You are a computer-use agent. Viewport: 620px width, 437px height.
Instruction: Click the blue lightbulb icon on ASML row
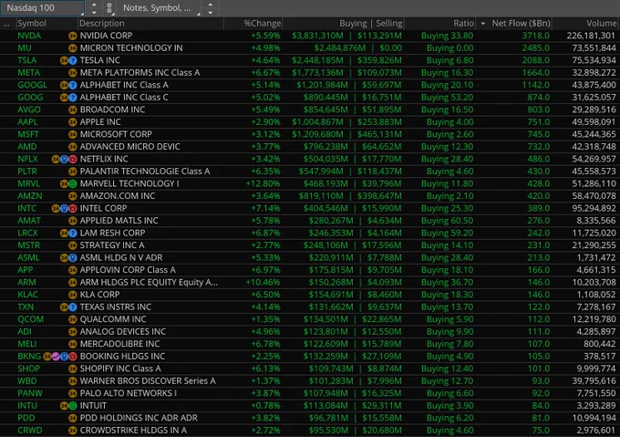(x=73, y=258)
